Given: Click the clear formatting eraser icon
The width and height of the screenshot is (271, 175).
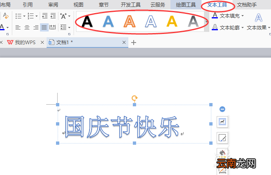Looking at the screenshot, I should click(x=6, y=16).
